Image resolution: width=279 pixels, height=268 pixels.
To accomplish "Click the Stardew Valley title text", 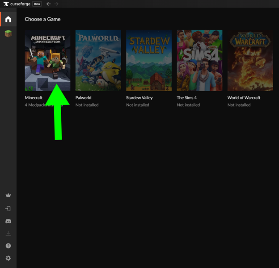I will [x=139, y=98].
